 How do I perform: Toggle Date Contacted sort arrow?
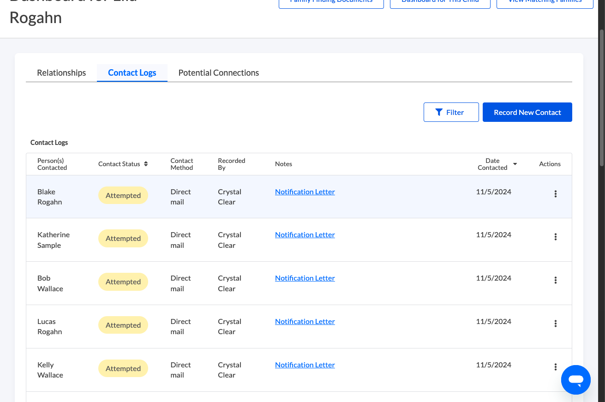(515, 164)
